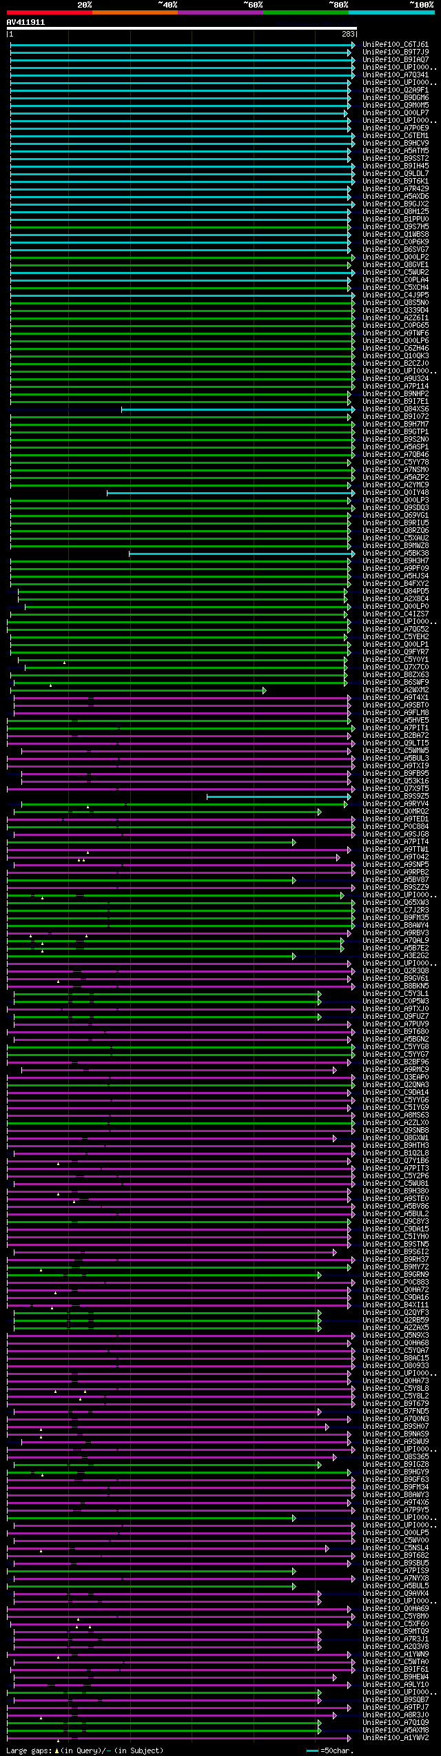
Task: Click the orange ~40% legend segment
Action: click(x=134, y=12)
